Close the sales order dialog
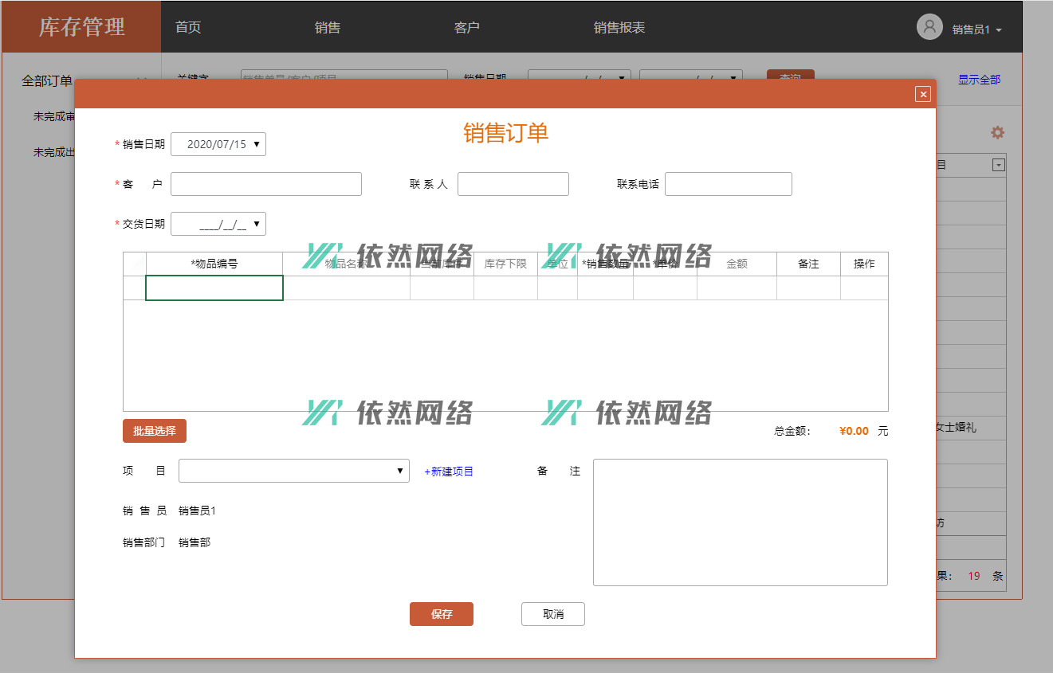This screenshot has width=1053, height=673. 923,94
